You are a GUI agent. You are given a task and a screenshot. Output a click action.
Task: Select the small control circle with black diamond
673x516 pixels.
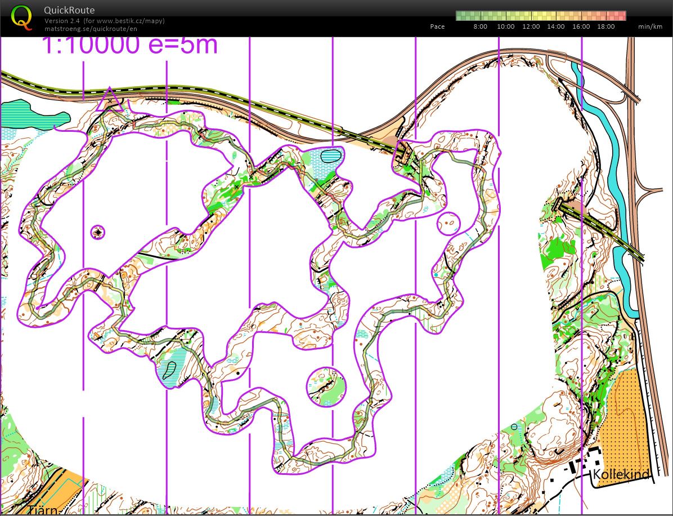click(98, 232)
